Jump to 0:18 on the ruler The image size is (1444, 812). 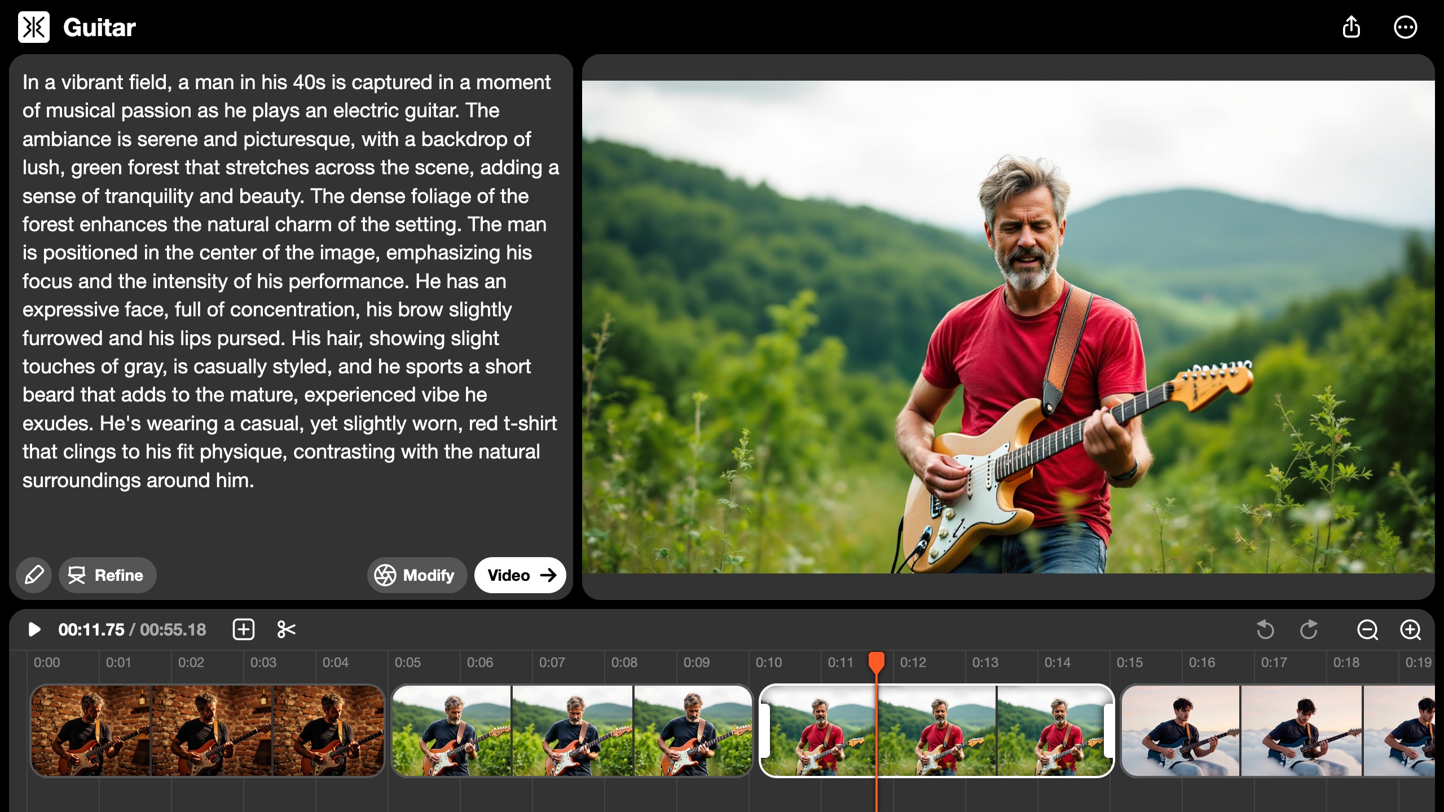pos(1346,662)
